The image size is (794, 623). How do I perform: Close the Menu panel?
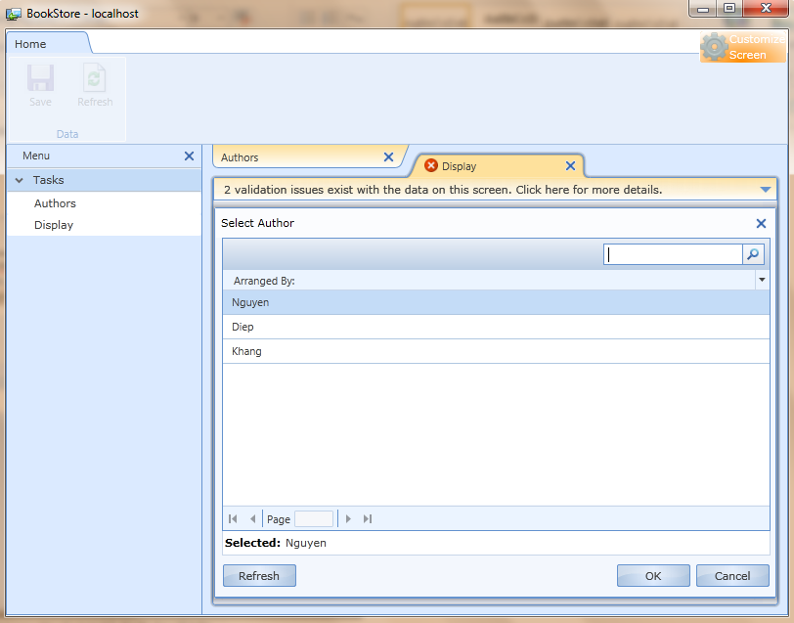tap(190, 156)
